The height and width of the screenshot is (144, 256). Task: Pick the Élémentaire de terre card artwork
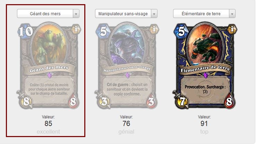click(x=205, y=44)
